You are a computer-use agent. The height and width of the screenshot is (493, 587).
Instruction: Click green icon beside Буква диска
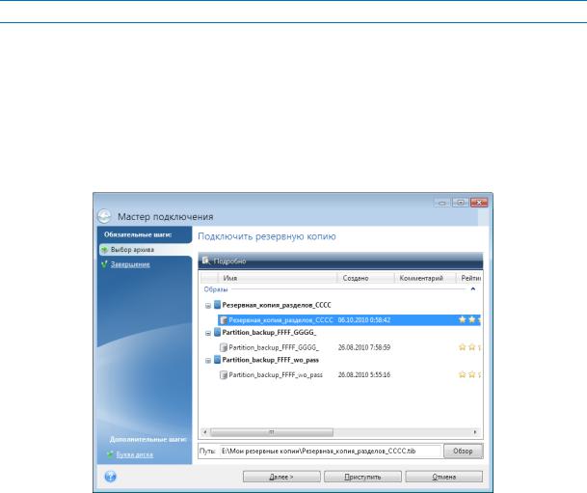click(x=111, y=454)
